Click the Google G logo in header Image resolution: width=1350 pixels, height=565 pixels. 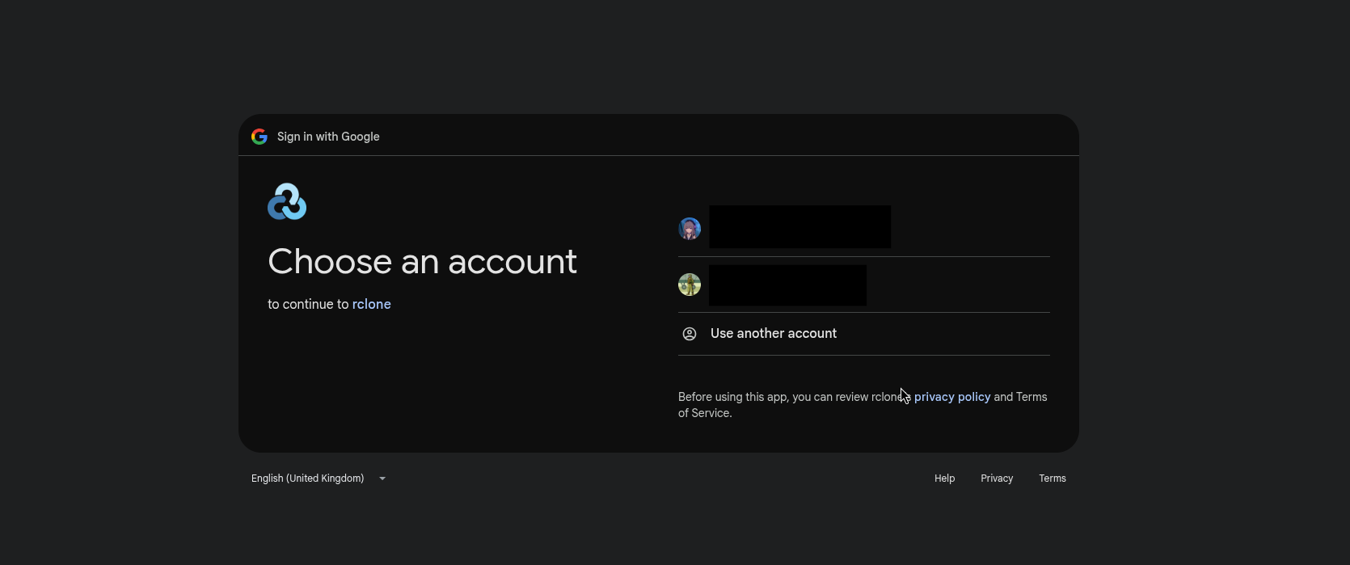coord(259,137)
